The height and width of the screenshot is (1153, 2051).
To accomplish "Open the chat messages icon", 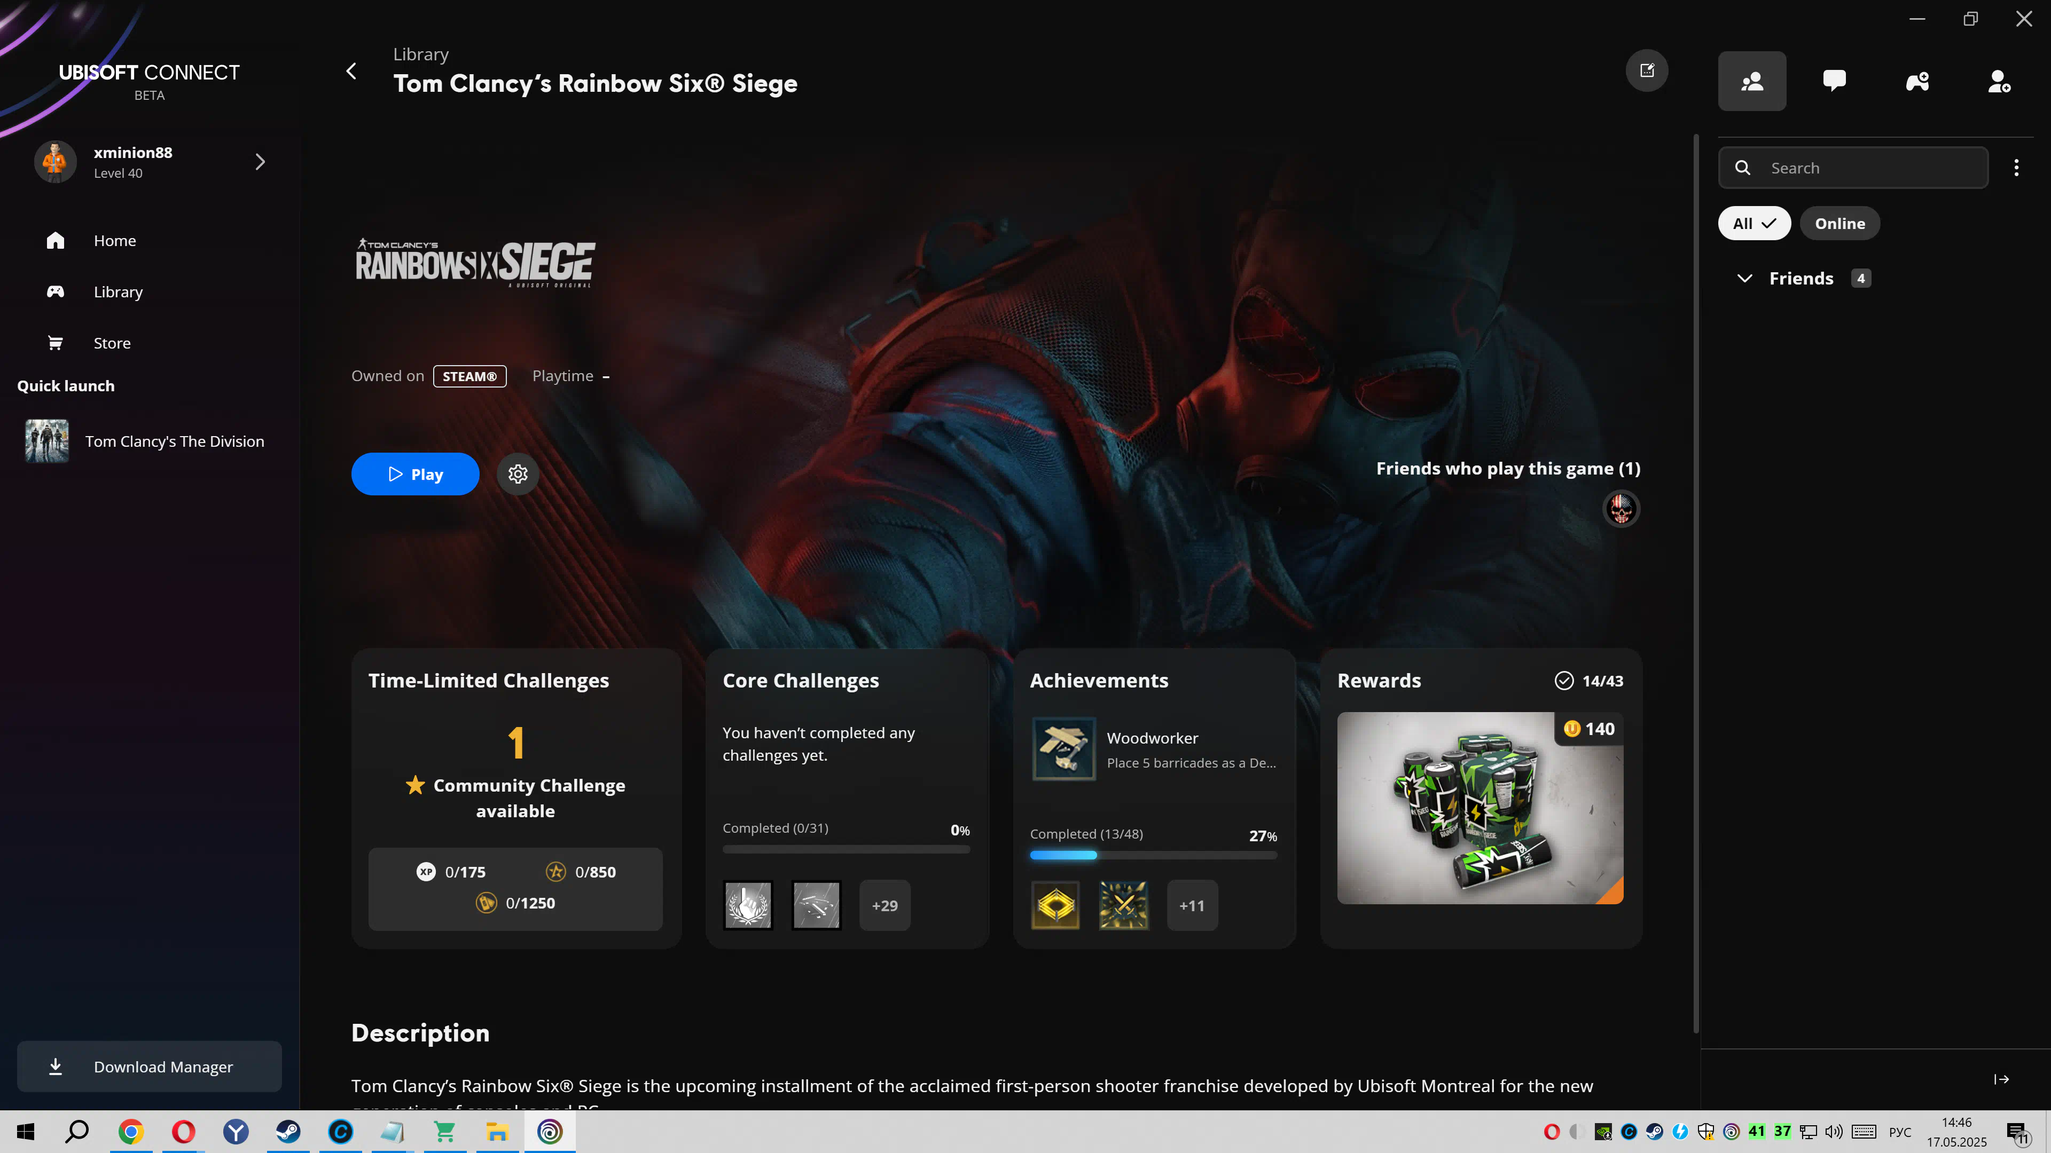I will click(x=1835, y=81).
